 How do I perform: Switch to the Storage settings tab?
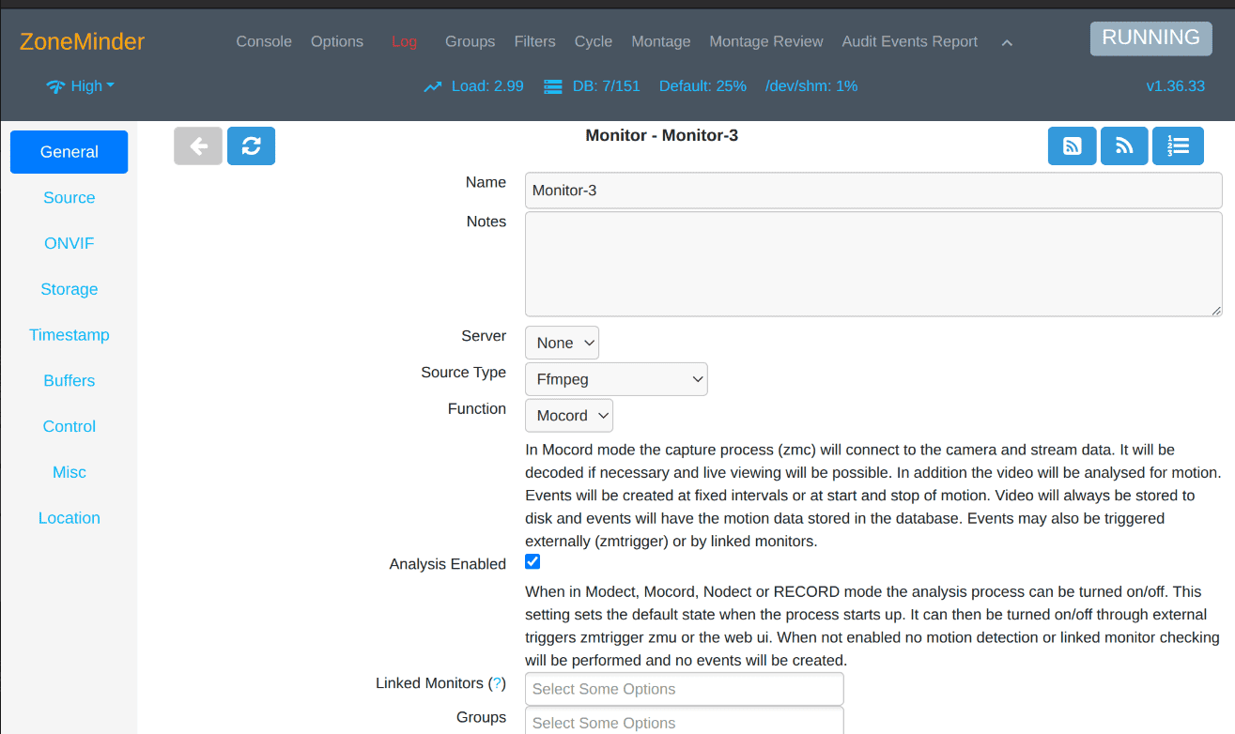[69, 289]
